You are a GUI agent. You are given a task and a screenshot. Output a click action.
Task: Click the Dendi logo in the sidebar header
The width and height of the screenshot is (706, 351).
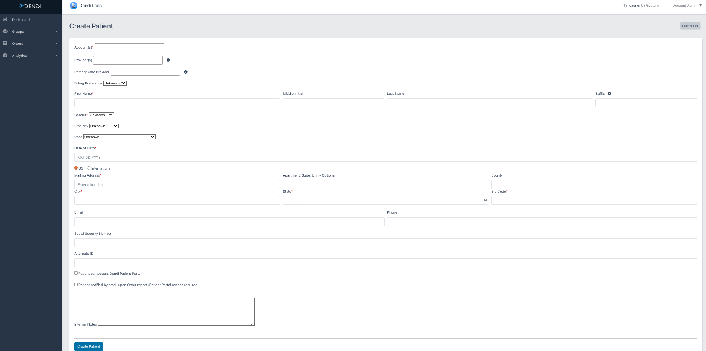(x=30, y=6)
